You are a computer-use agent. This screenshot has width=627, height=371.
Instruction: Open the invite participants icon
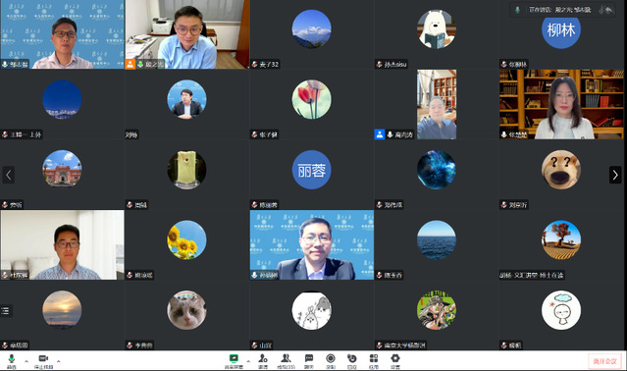point(263,360)
